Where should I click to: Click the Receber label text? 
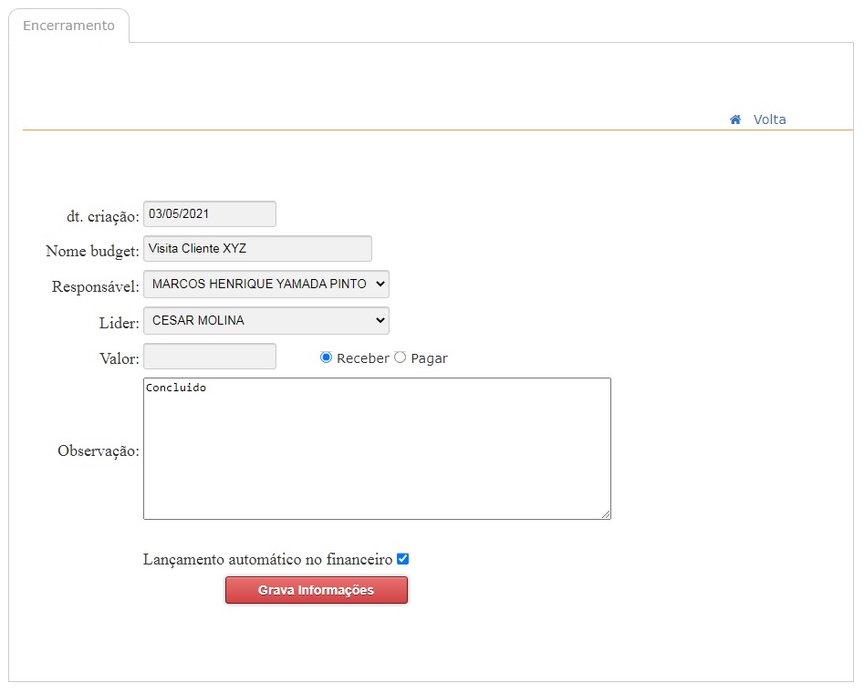click(x=362, y=358)
